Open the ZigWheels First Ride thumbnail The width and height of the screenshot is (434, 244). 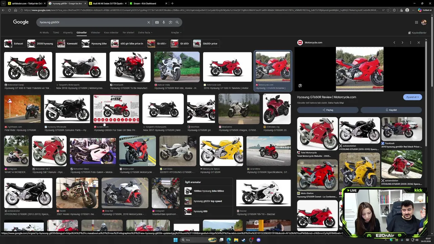(x=22, y=109)
